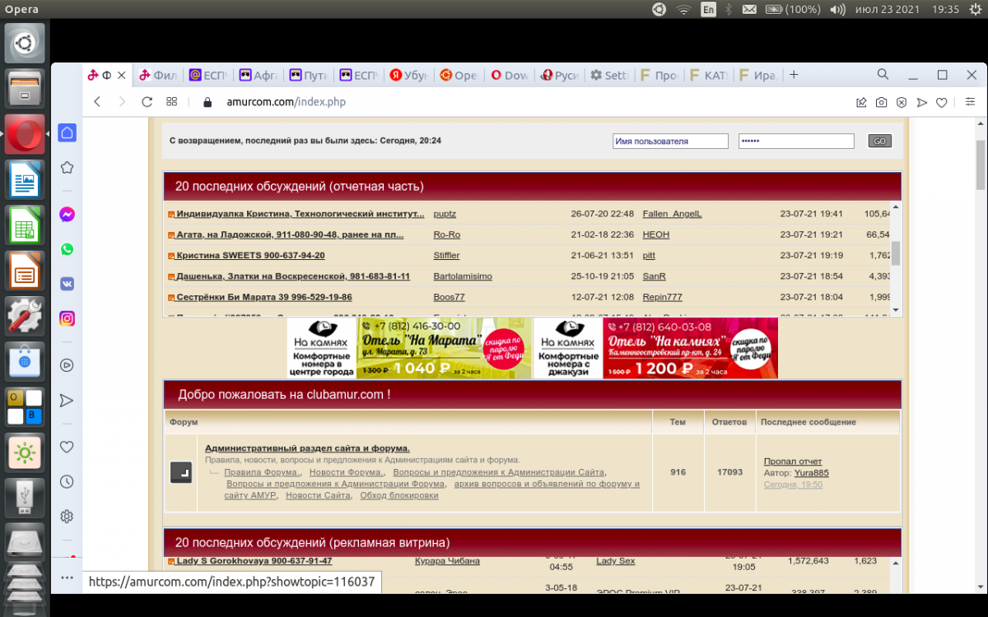
Task: Click the snapshot camera icon
Action: tap(881, 102)
